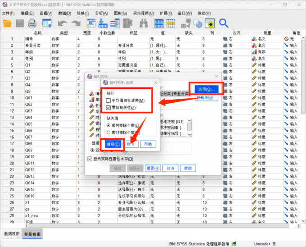The height and width of the screenshot is (247, 306).
Task: Click scale ruler icon in Q1 row
Action: 254,65
